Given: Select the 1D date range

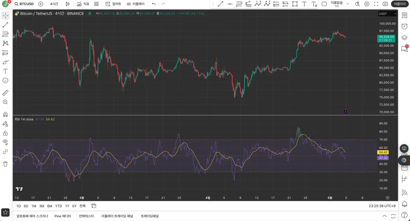Looking at the screenshot, I should coord(18,206).
